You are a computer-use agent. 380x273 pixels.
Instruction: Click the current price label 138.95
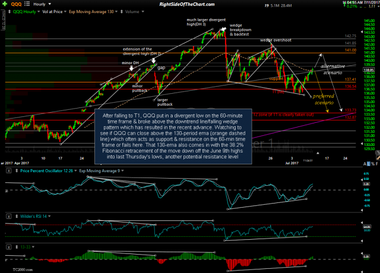coord(368,70)
